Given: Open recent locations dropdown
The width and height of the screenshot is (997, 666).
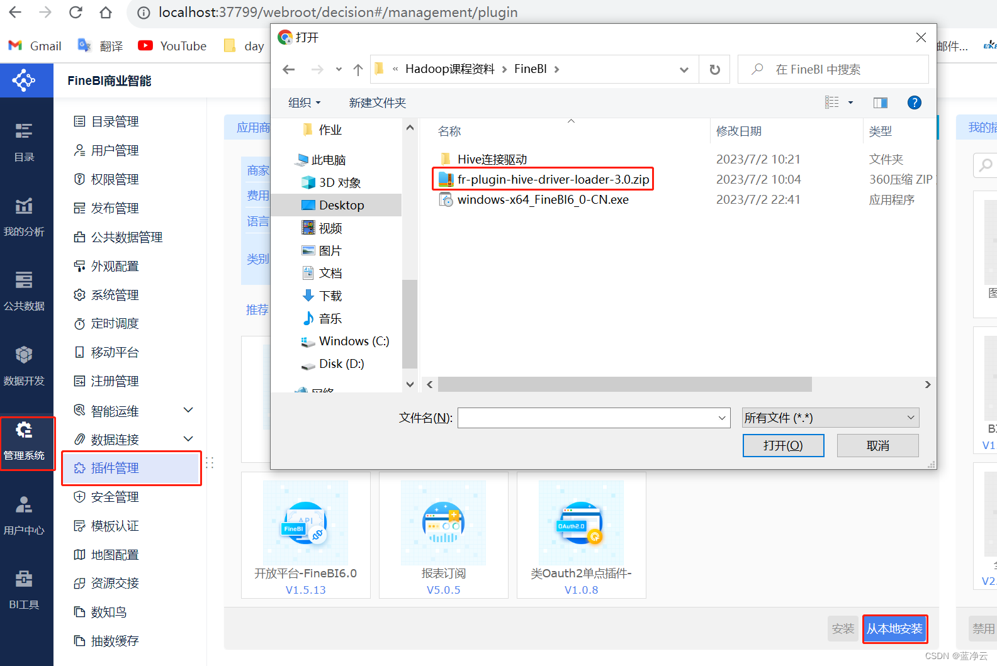Looking at the screenshot, I should pos(339,69).
